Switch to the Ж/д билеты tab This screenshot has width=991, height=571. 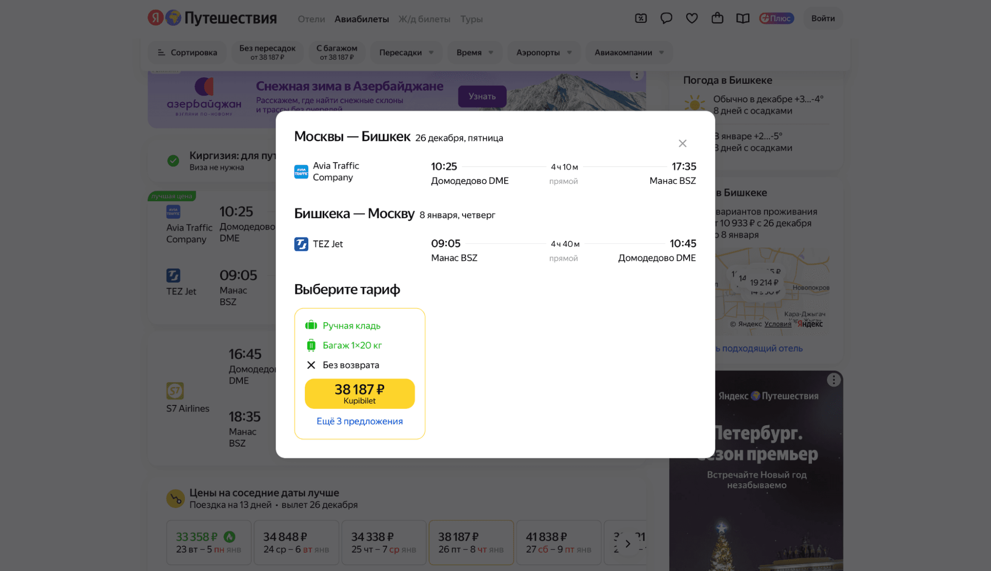pyautogui.click(x=424, y=19)
